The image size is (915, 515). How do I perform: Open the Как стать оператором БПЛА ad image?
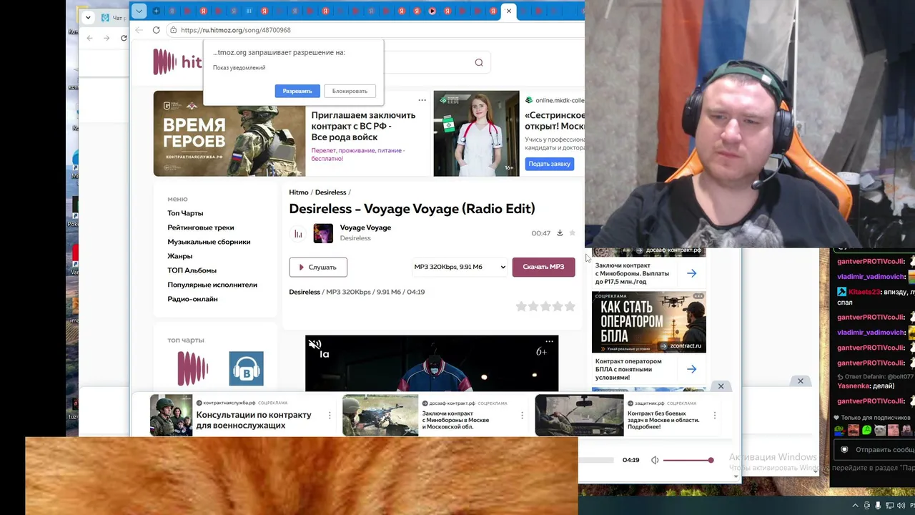[649, 322]
